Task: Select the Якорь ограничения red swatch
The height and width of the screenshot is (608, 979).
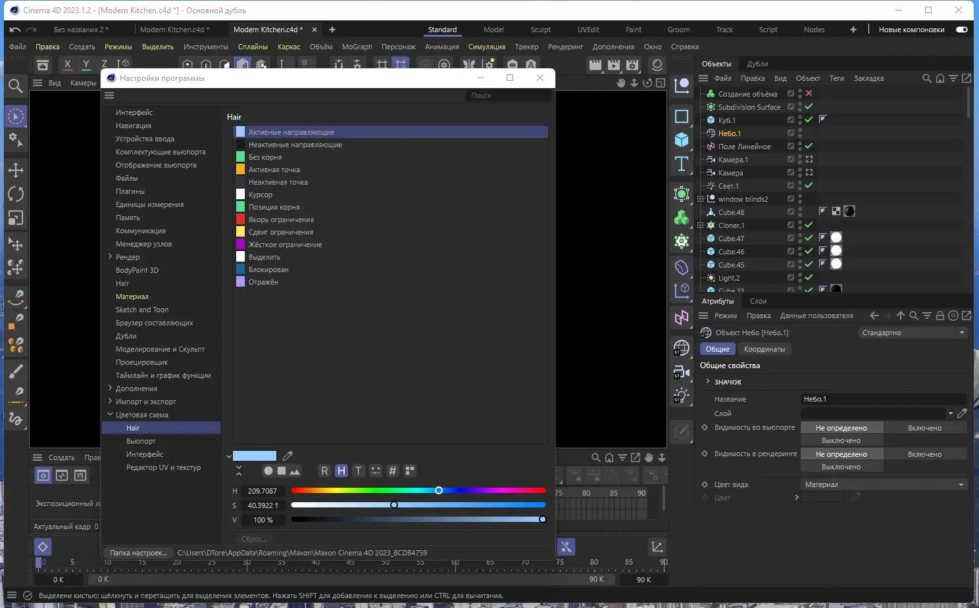Action: [241, 220]
